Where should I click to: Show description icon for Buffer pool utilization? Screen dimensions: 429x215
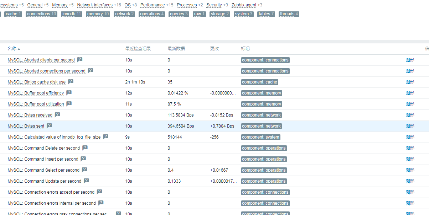(x=69, y=104)
